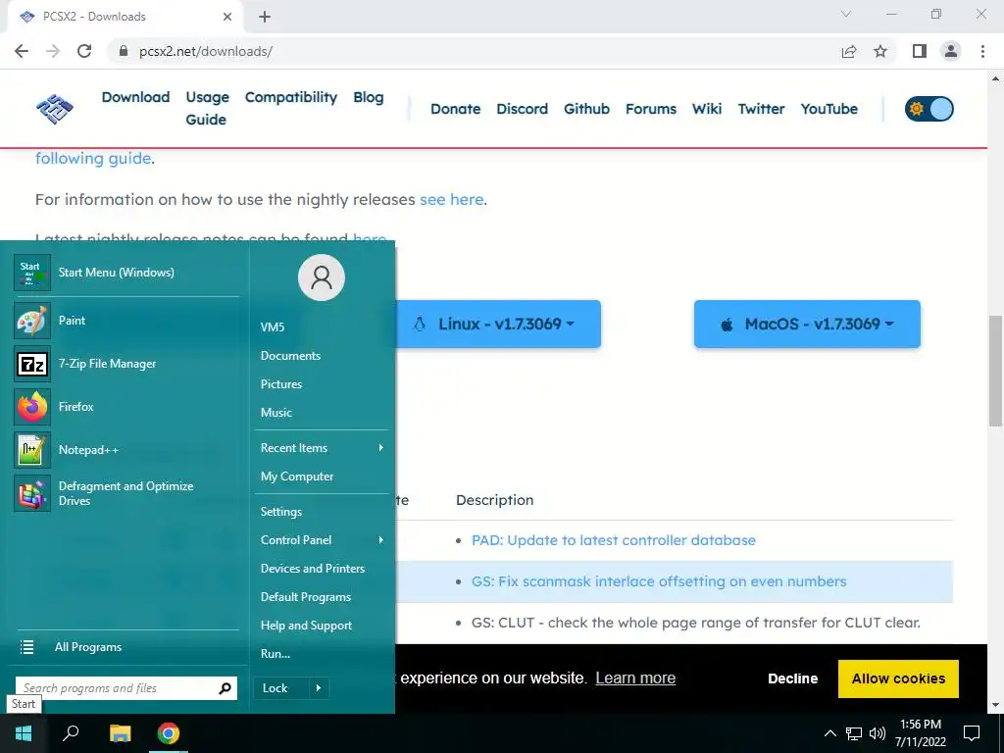Open the Learn more cookie link

click(x=635, y=678)
